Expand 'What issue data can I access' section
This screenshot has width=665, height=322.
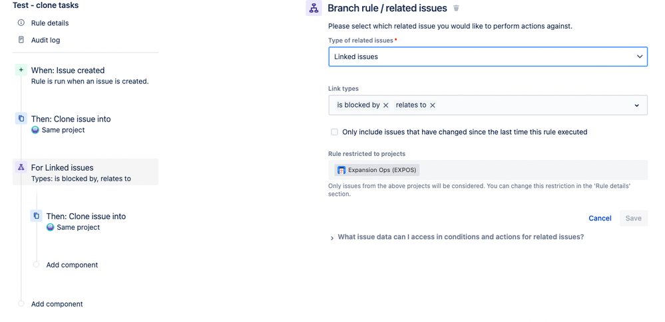[457, 238]
